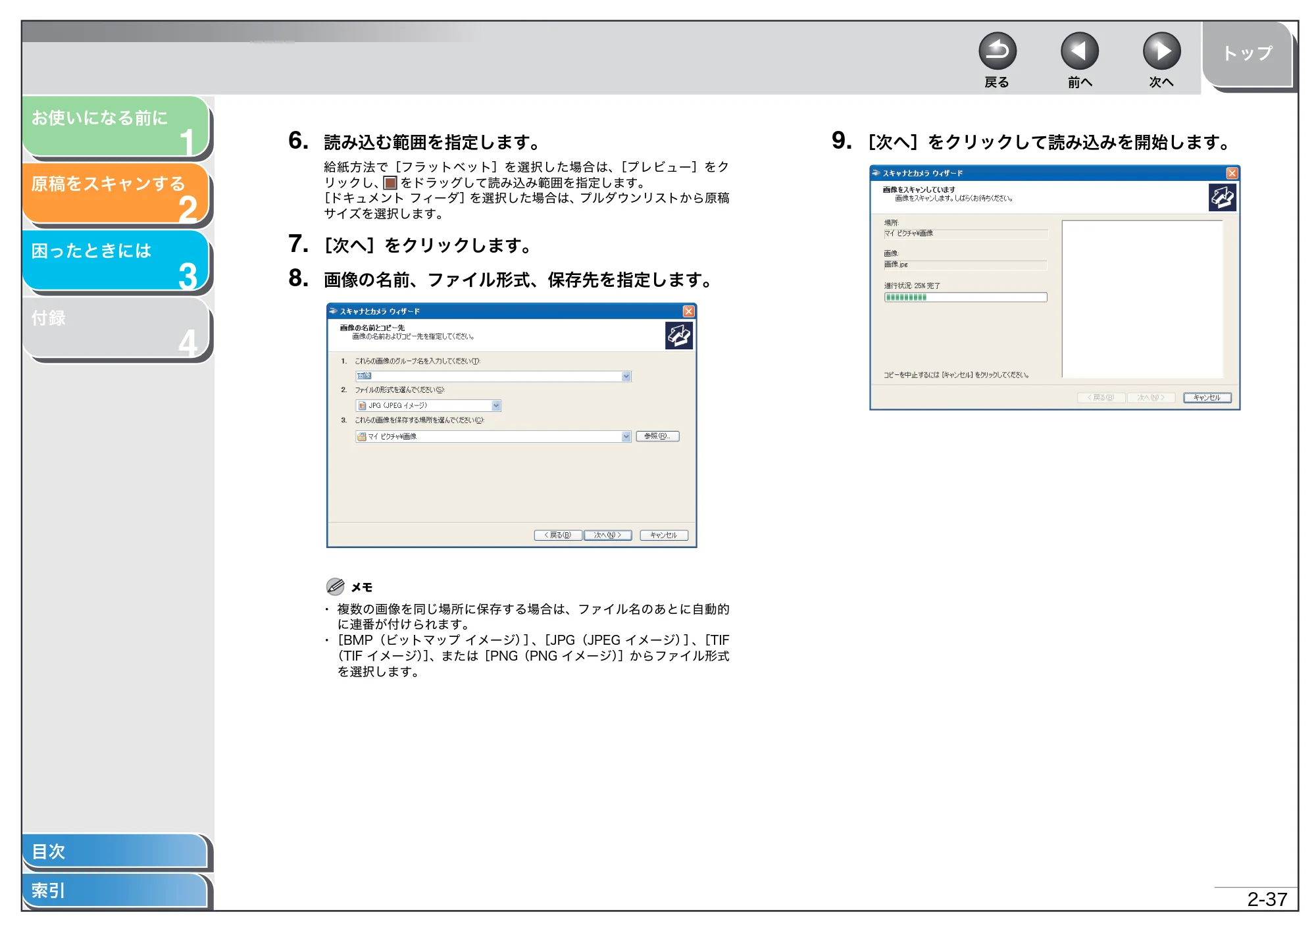Screen dimensions: 1316x931
Task: Expand the image group name dropdown arrow
Action: pyautogui.click(x=626, y=376)
